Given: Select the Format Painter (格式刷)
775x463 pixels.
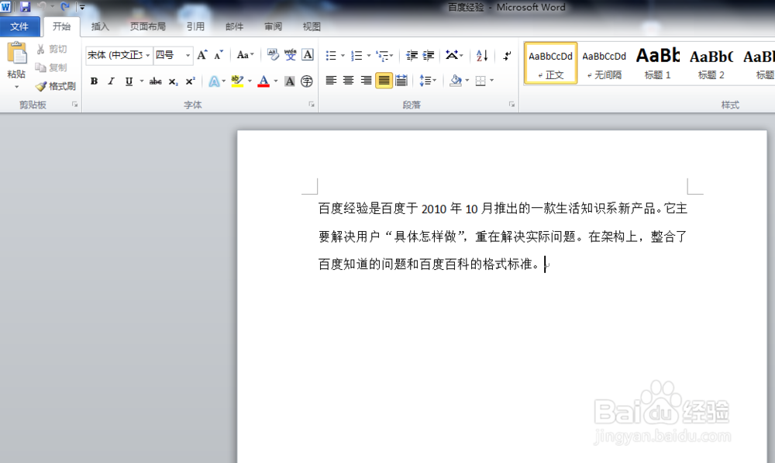Looking at the screenshot, I should point(56,86).
